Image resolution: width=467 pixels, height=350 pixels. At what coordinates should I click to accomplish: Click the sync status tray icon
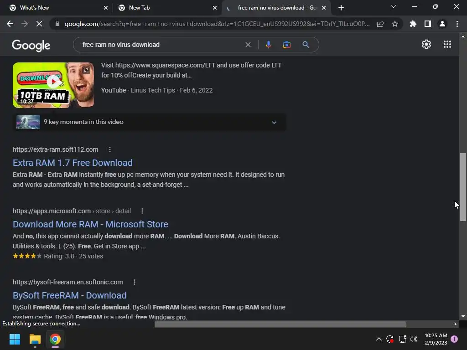[x=390, y=339]
